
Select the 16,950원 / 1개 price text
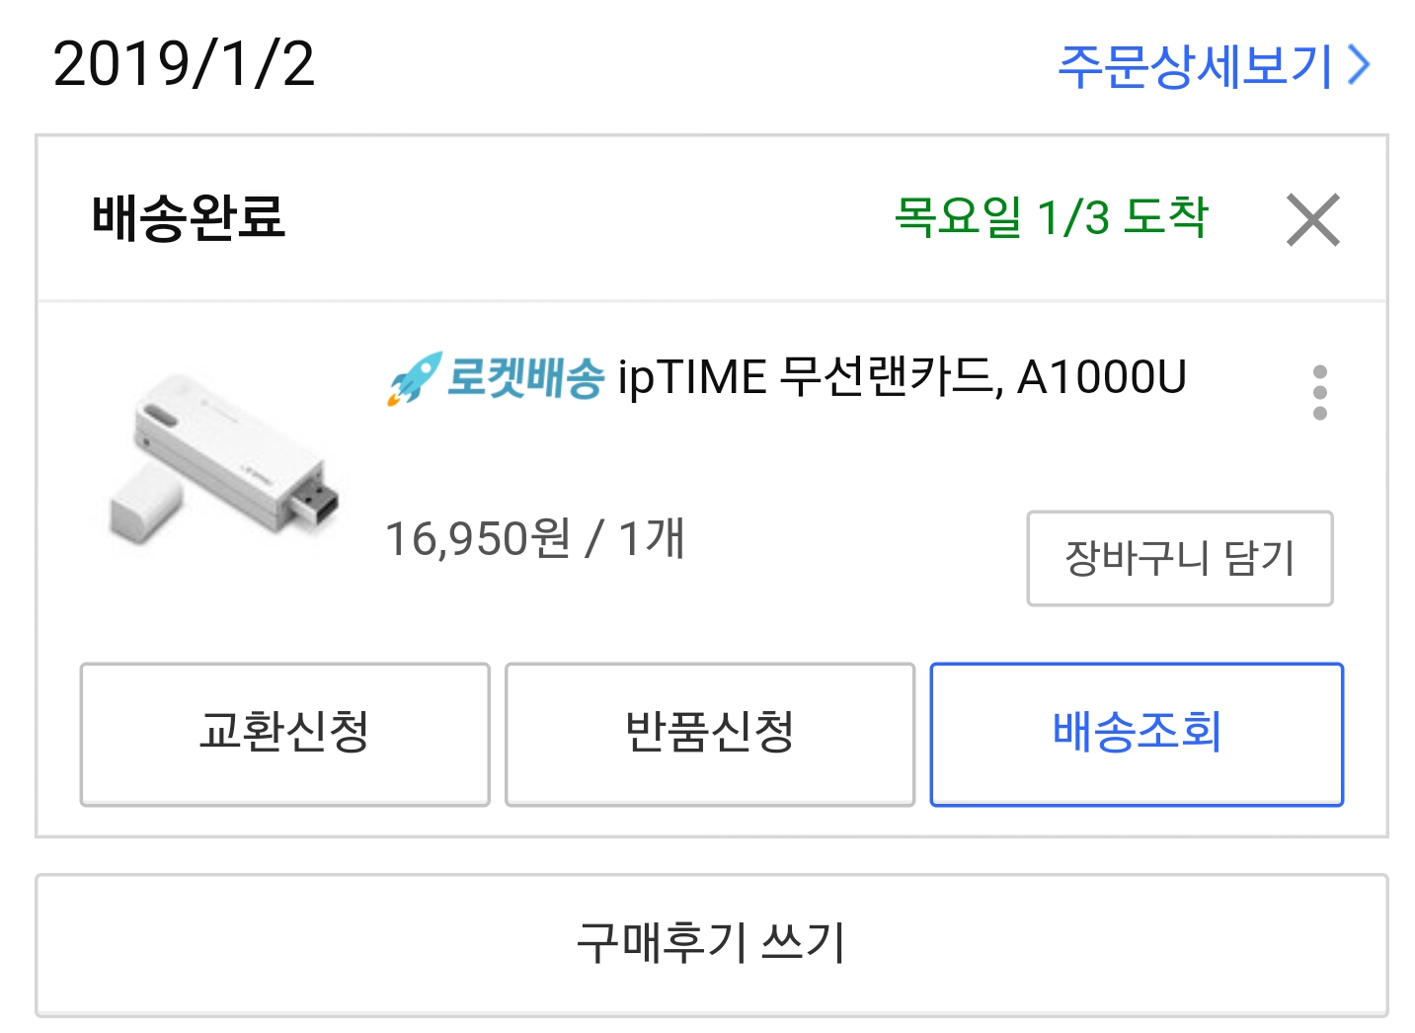pyautogui.click(x=534, y=539)
